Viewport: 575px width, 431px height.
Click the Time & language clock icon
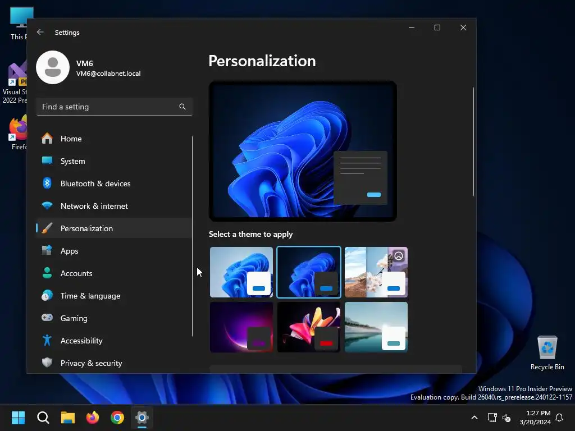[x=47, y=295]
